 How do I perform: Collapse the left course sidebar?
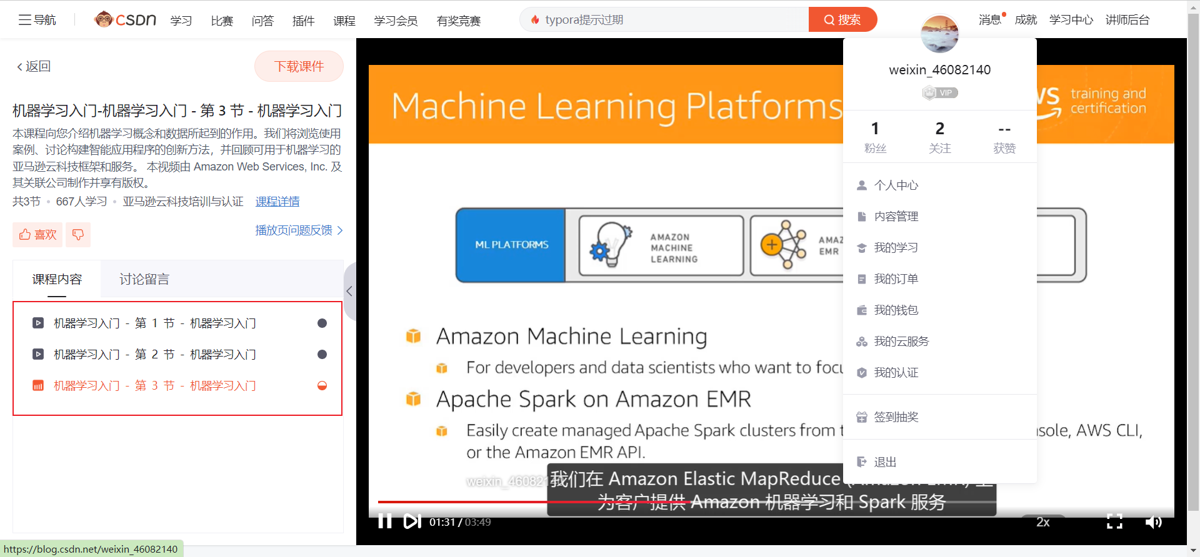[349, 291]
